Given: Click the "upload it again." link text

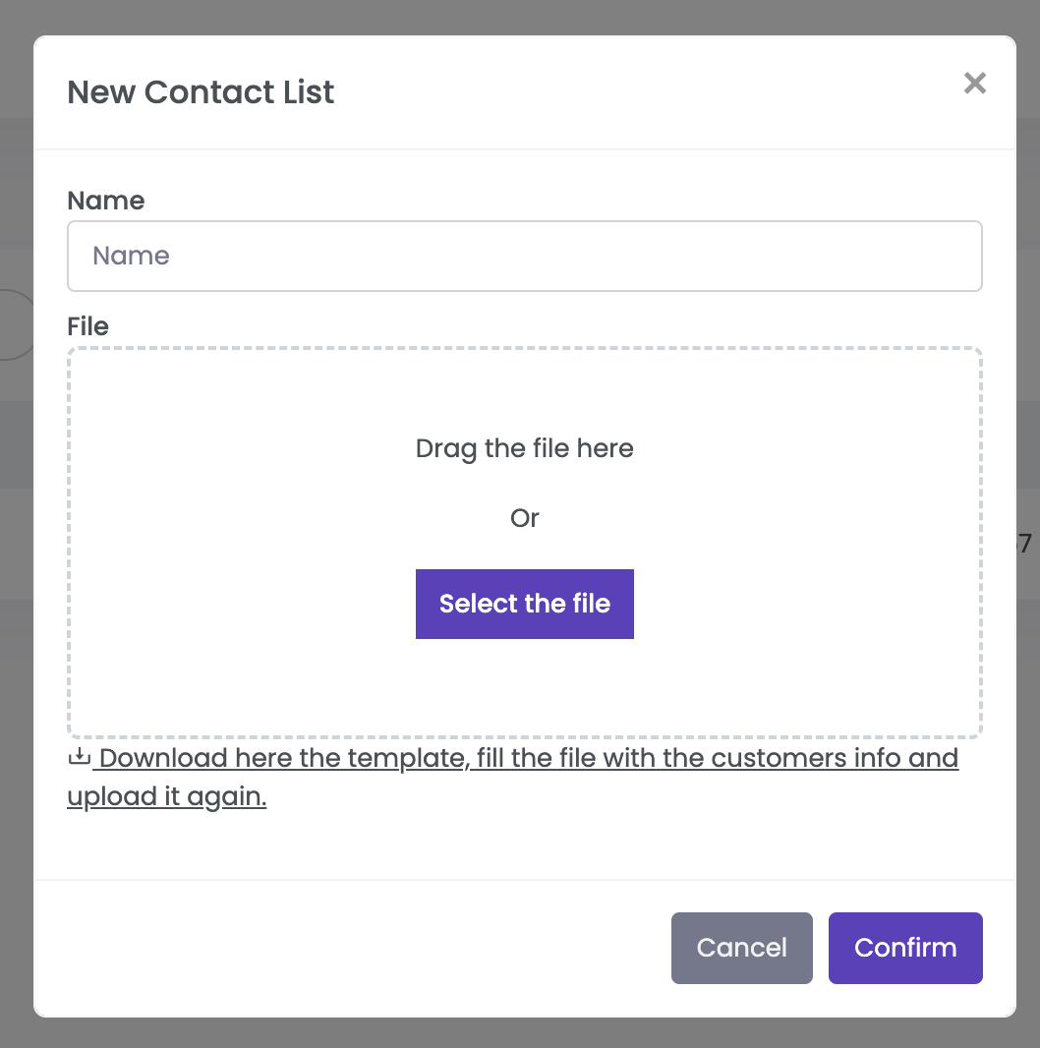Looking at the screenshot, I should pyautogui.click(x=167, y=796).
